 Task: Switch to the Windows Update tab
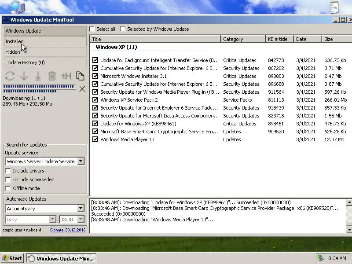click(45, 31)
